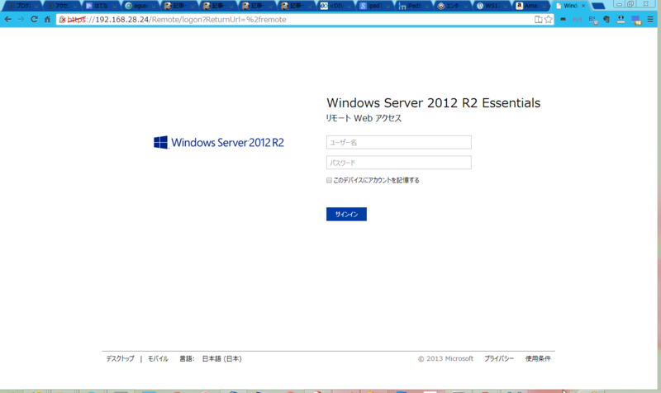The width and height of the screenshot is (661, 393).
Task: Bookmark this page with the star icon
Action: point(548,19)
